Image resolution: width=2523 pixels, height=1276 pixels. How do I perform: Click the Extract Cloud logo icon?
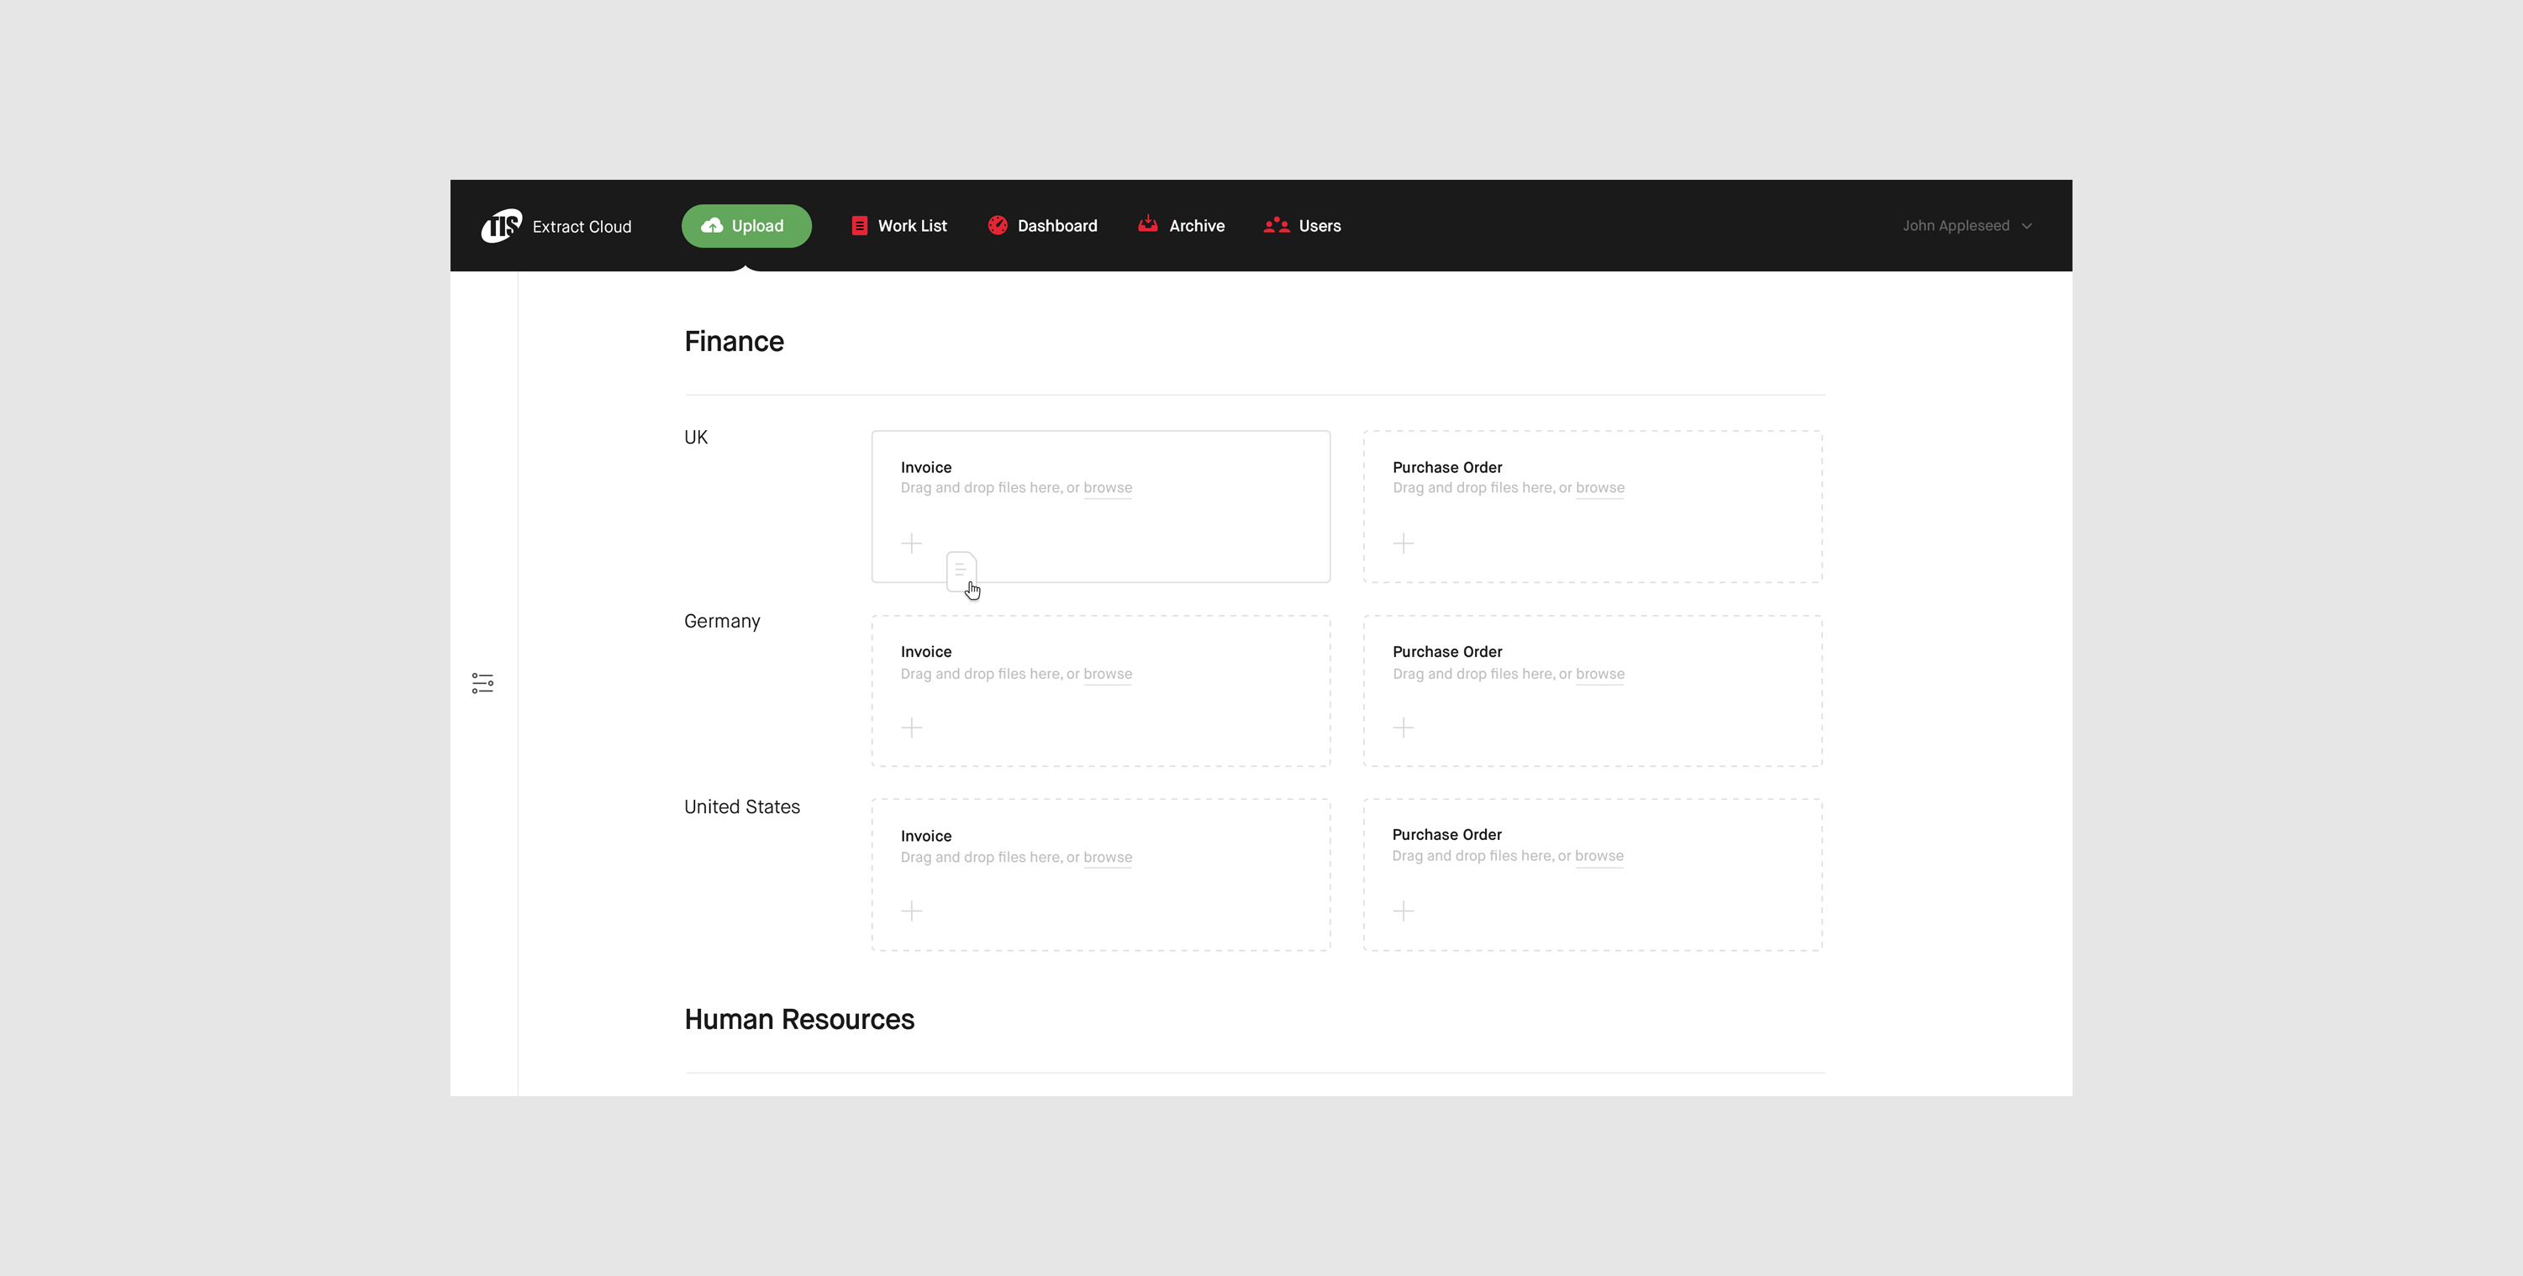(501, 225)
